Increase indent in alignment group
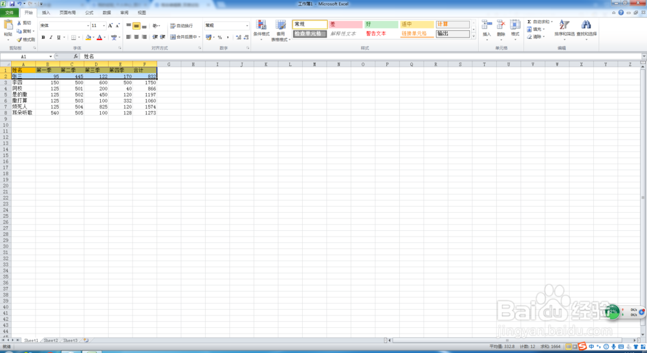Image resolution: width=647 pixels, height=353 pixels. (162, 37)
